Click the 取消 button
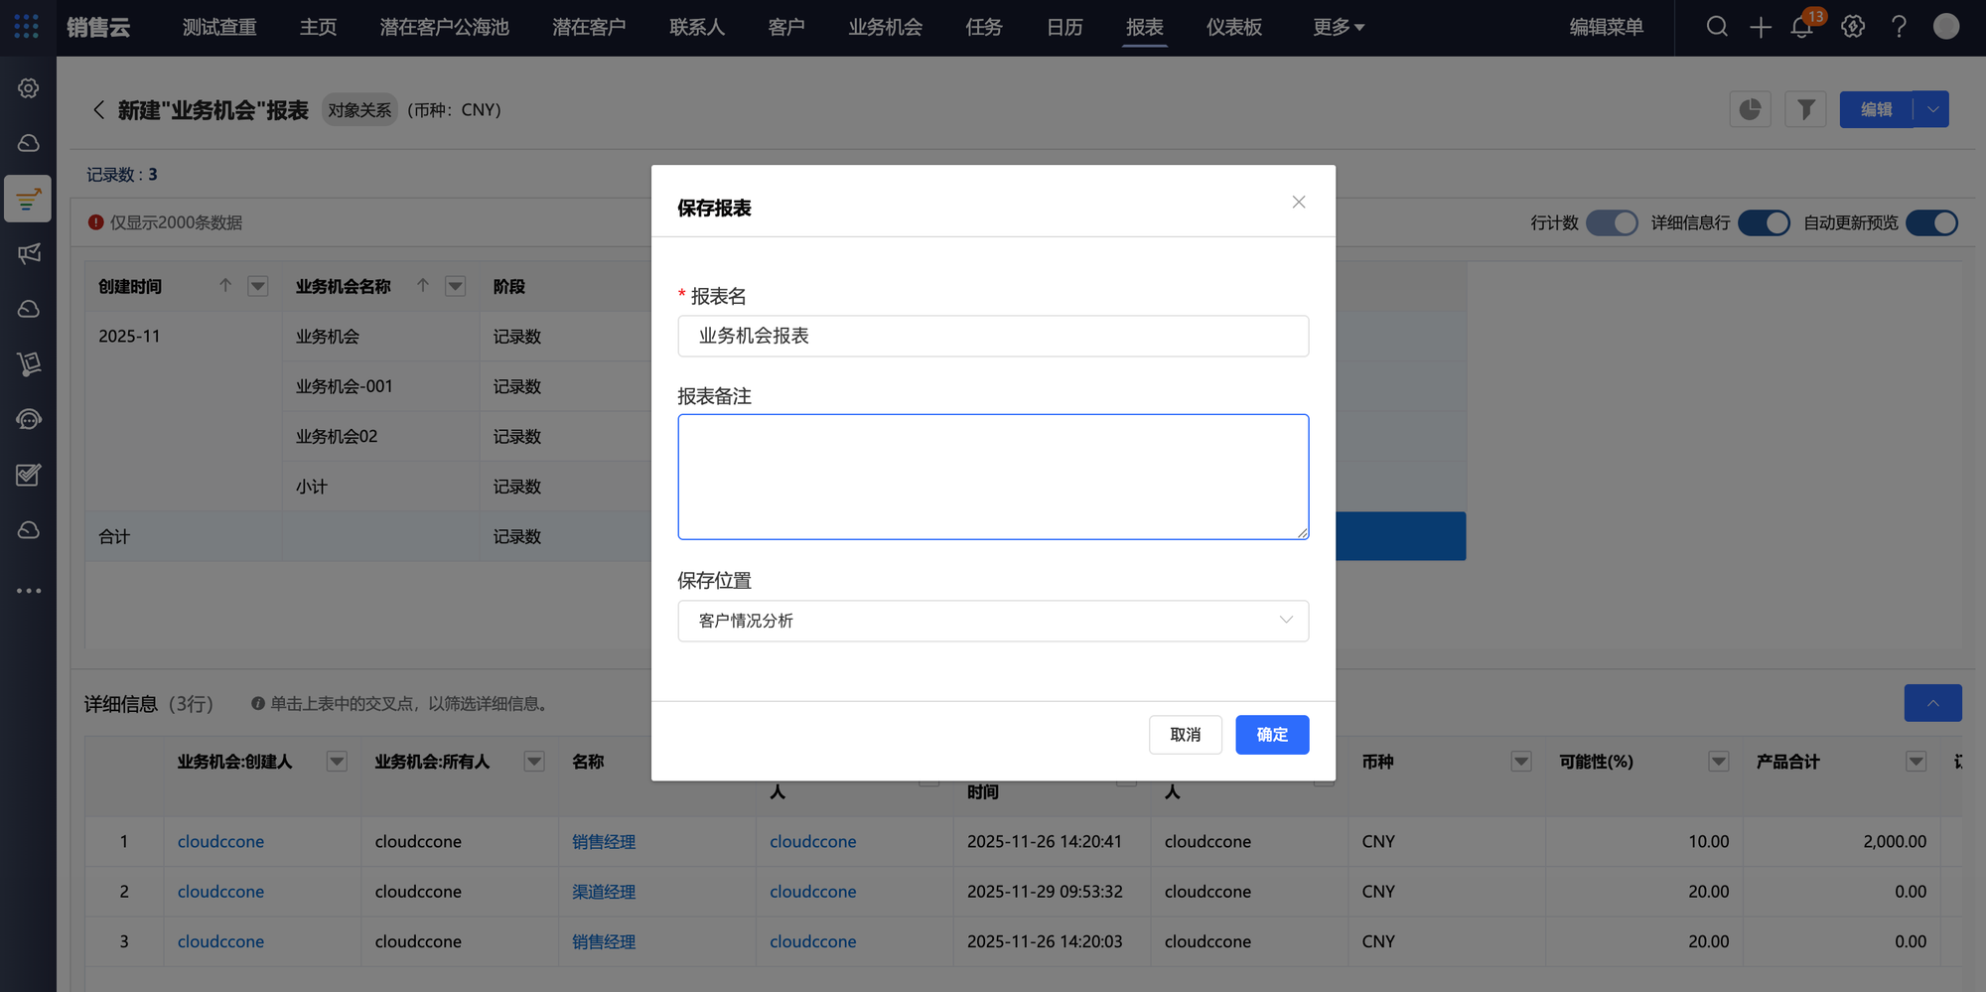1986x992 pixels. coord(1186,735)
